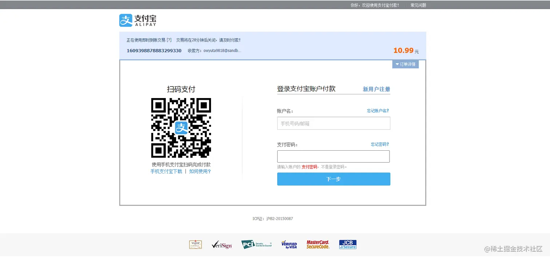Screen dimensions: 550x260
Task: Click the VeriSign badge in footer
Action: [x=222, y=245]
